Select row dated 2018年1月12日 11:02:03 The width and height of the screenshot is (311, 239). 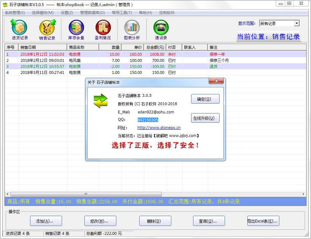pyautogui.click(x=155, y=54)
